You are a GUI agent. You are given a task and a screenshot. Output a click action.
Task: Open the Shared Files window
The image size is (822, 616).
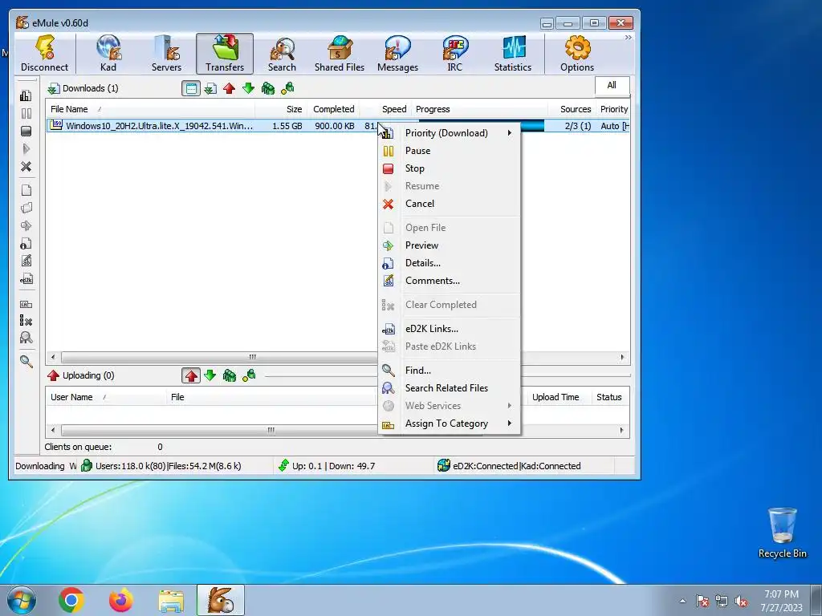[340, 54]
